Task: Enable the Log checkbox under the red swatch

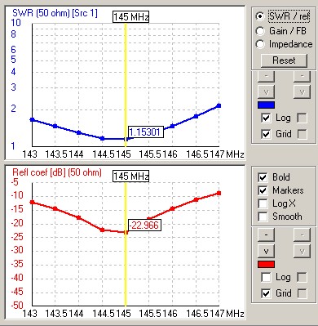Action: coord(266,277)
